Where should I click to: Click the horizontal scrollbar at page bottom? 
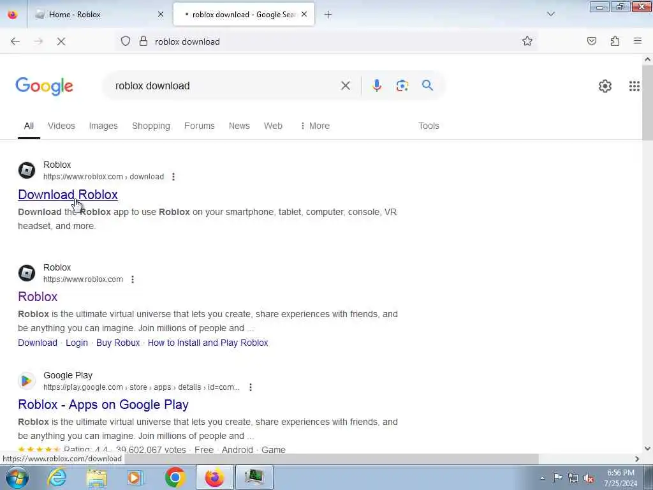coord(332,459)
